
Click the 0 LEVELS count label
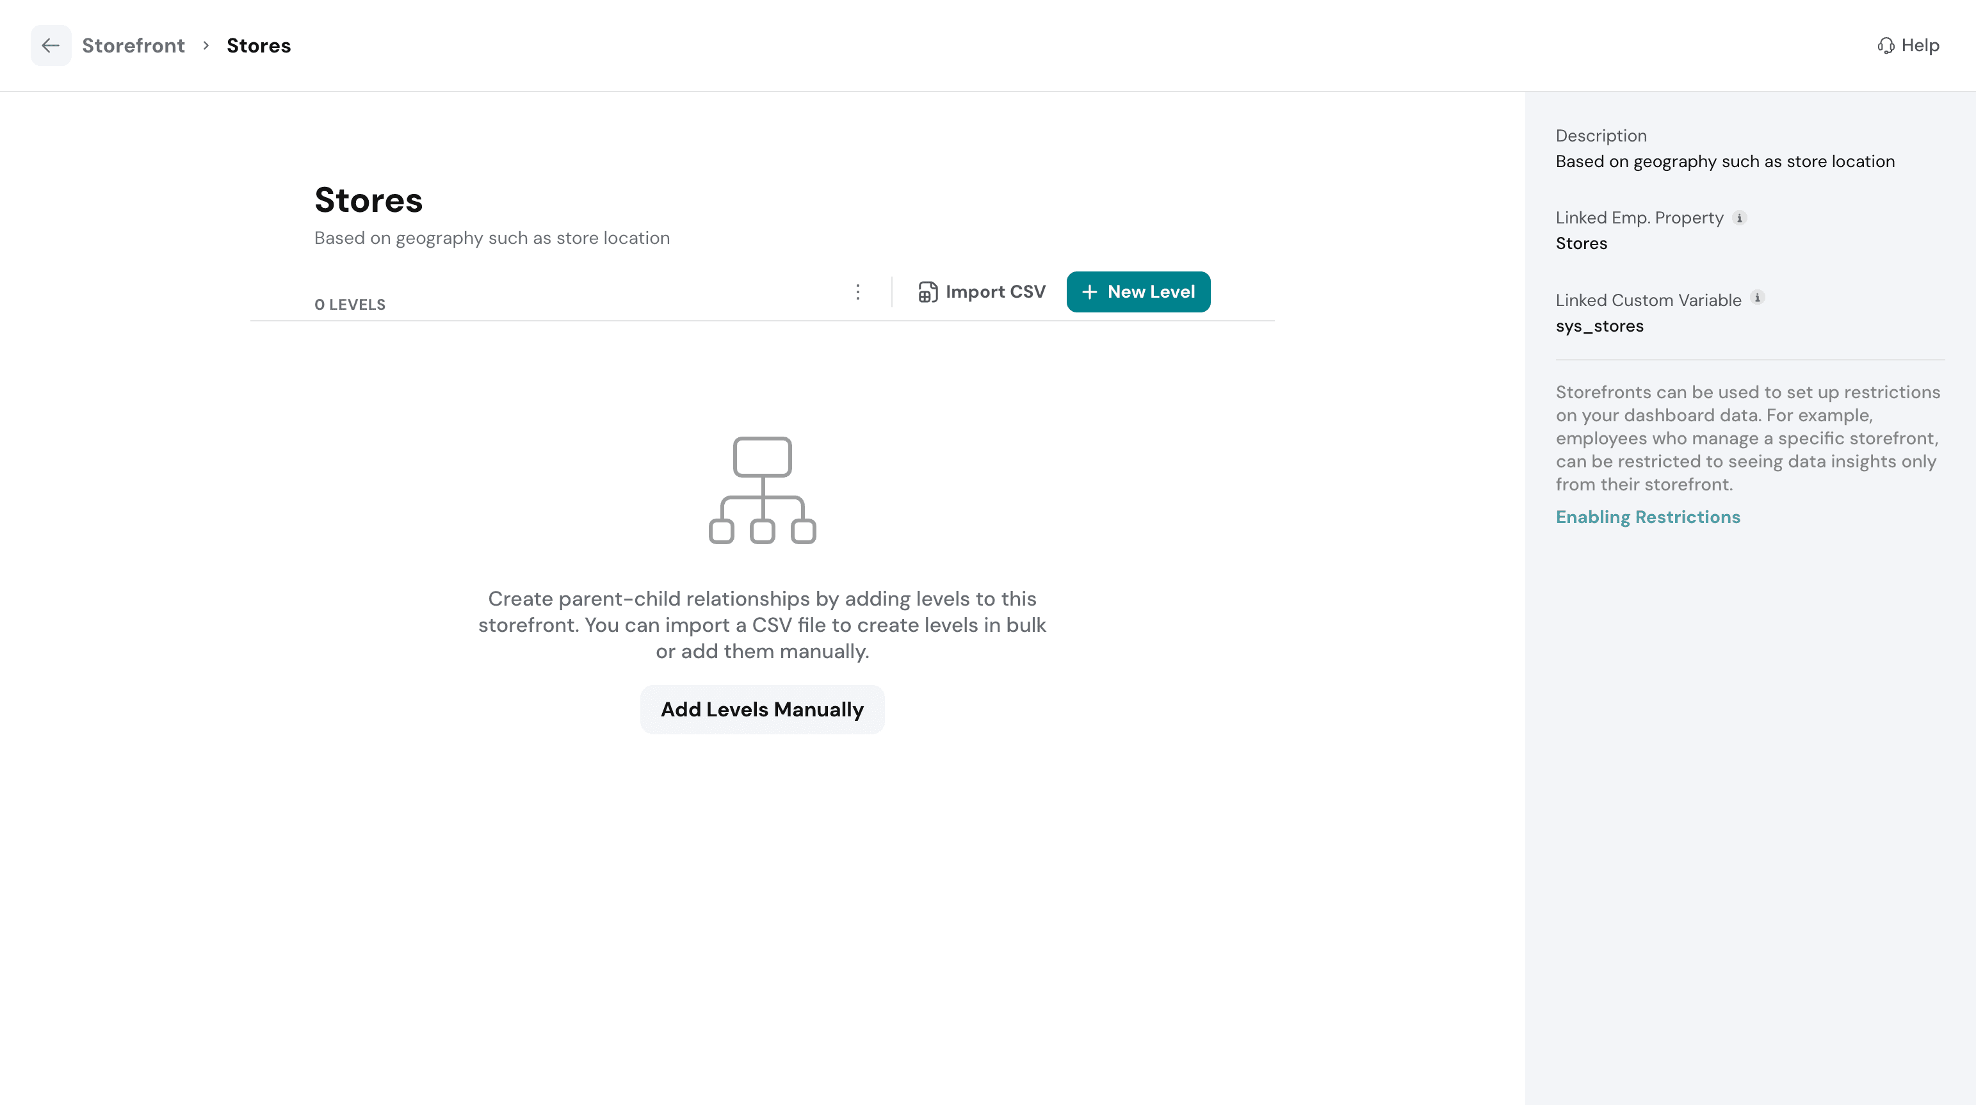point(350,305)
